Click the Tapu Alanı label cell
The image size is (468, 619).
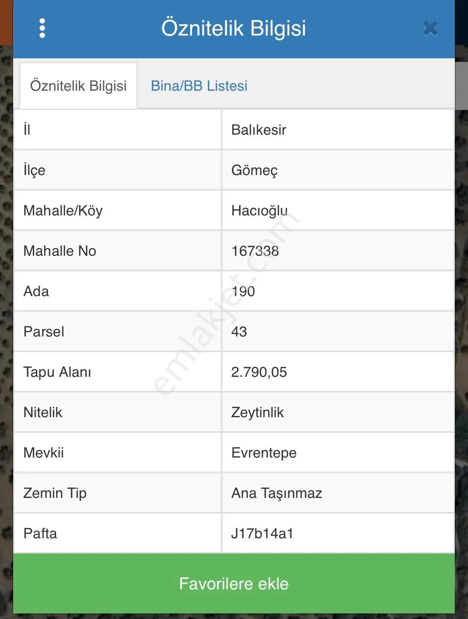coord(118,372)
